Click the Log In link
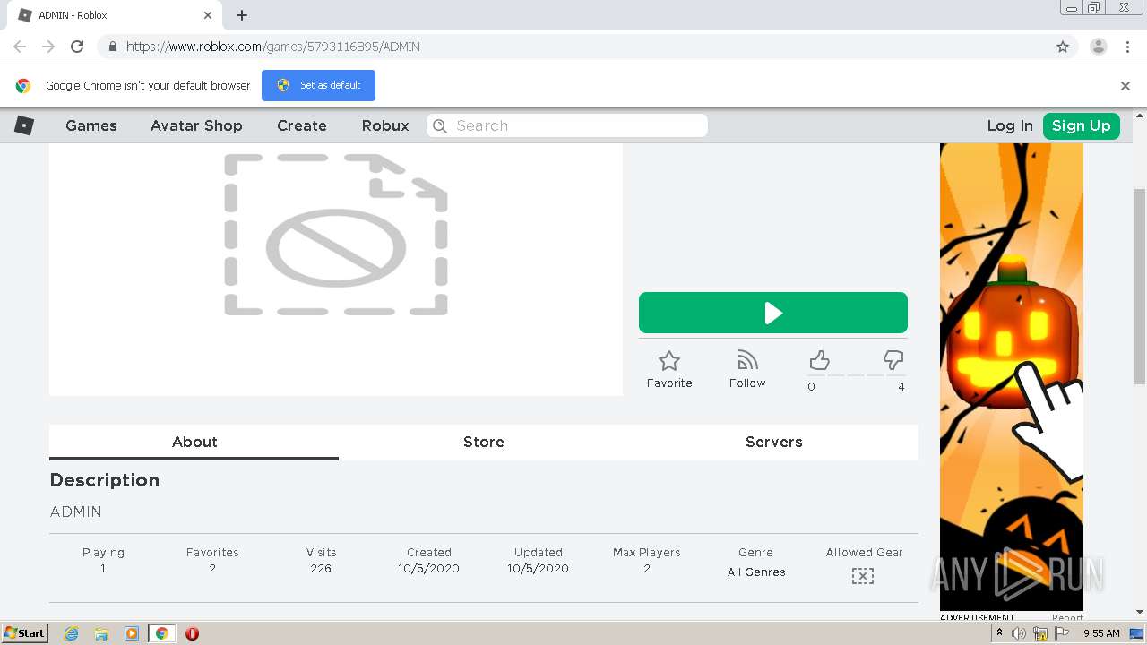 coord(1010,125)
